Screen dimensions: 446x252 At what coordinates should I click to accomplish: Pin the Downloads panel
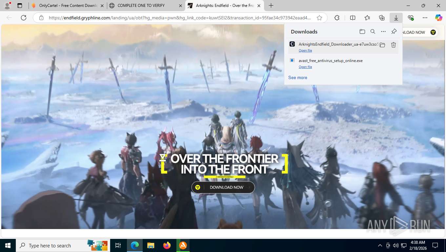click(x=394, y=31)
